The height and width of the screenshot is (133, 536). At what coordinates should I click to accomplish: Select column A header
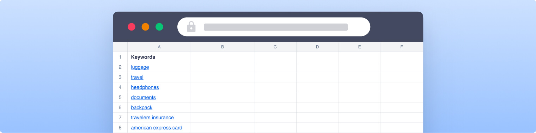point(159,47)
